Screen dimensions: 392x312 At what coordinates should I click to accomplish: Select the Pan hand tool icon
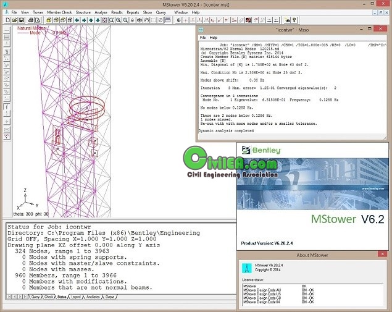(146, 20)
